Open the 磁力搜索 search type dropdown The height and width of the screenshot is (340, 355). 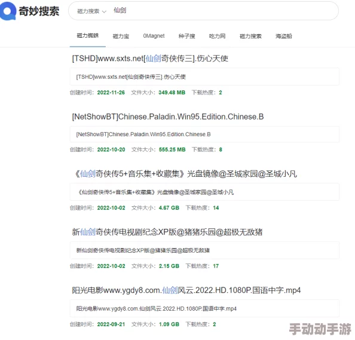(x=91, y=11)
